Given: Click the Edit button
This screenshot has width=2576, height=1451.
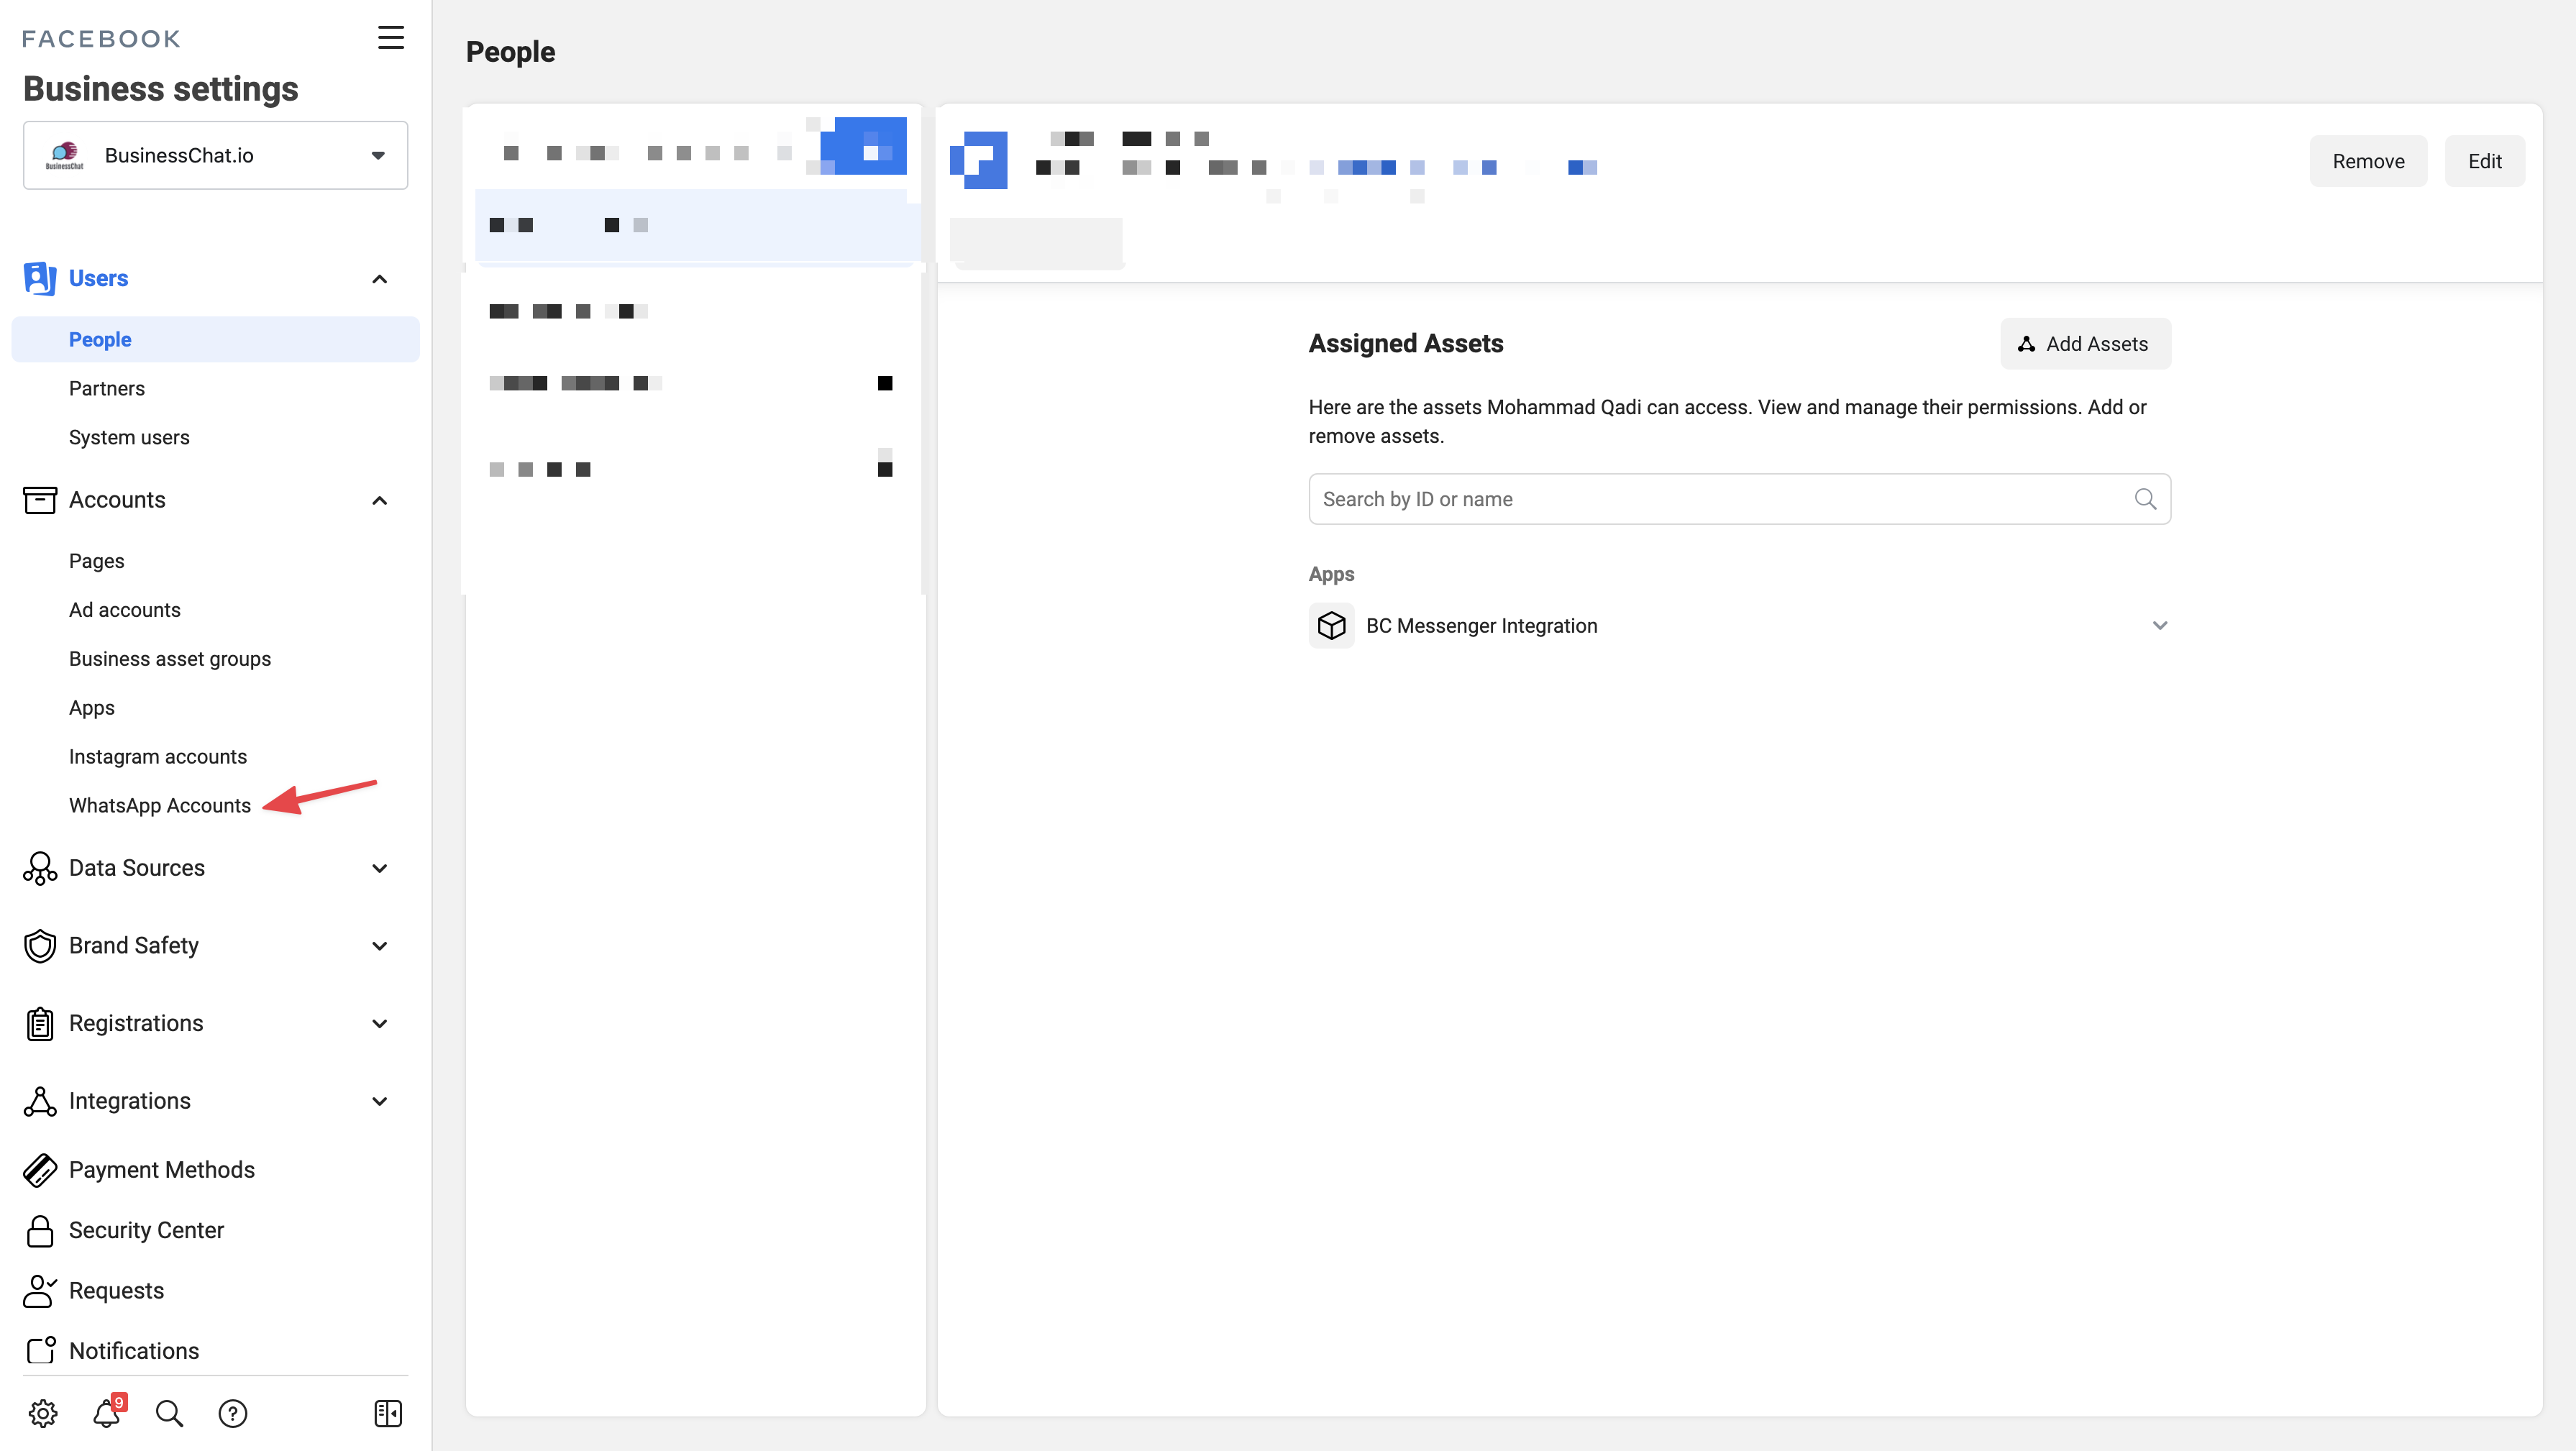Looking at the screenshot, I should (x=2484, y=161).
